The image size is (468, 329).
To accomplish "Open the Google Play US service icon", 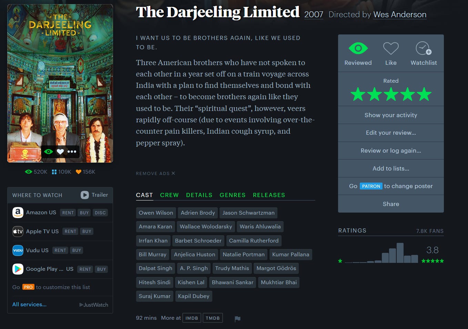I will [x=18, y=269].
